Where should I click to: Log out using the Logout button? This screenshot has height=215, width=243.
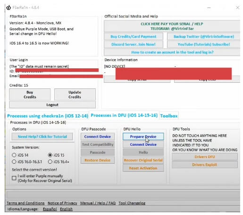point(52,105)
